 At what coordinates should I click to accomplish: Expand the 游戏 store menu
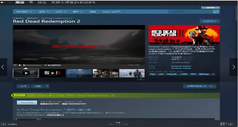pos(44,12)
